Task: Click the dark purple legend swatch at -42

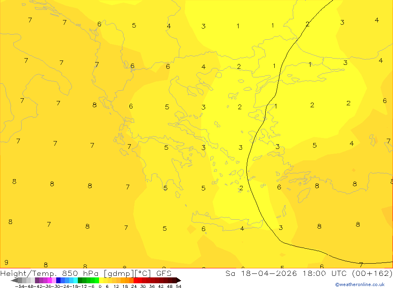Action: tap(37, 281)
